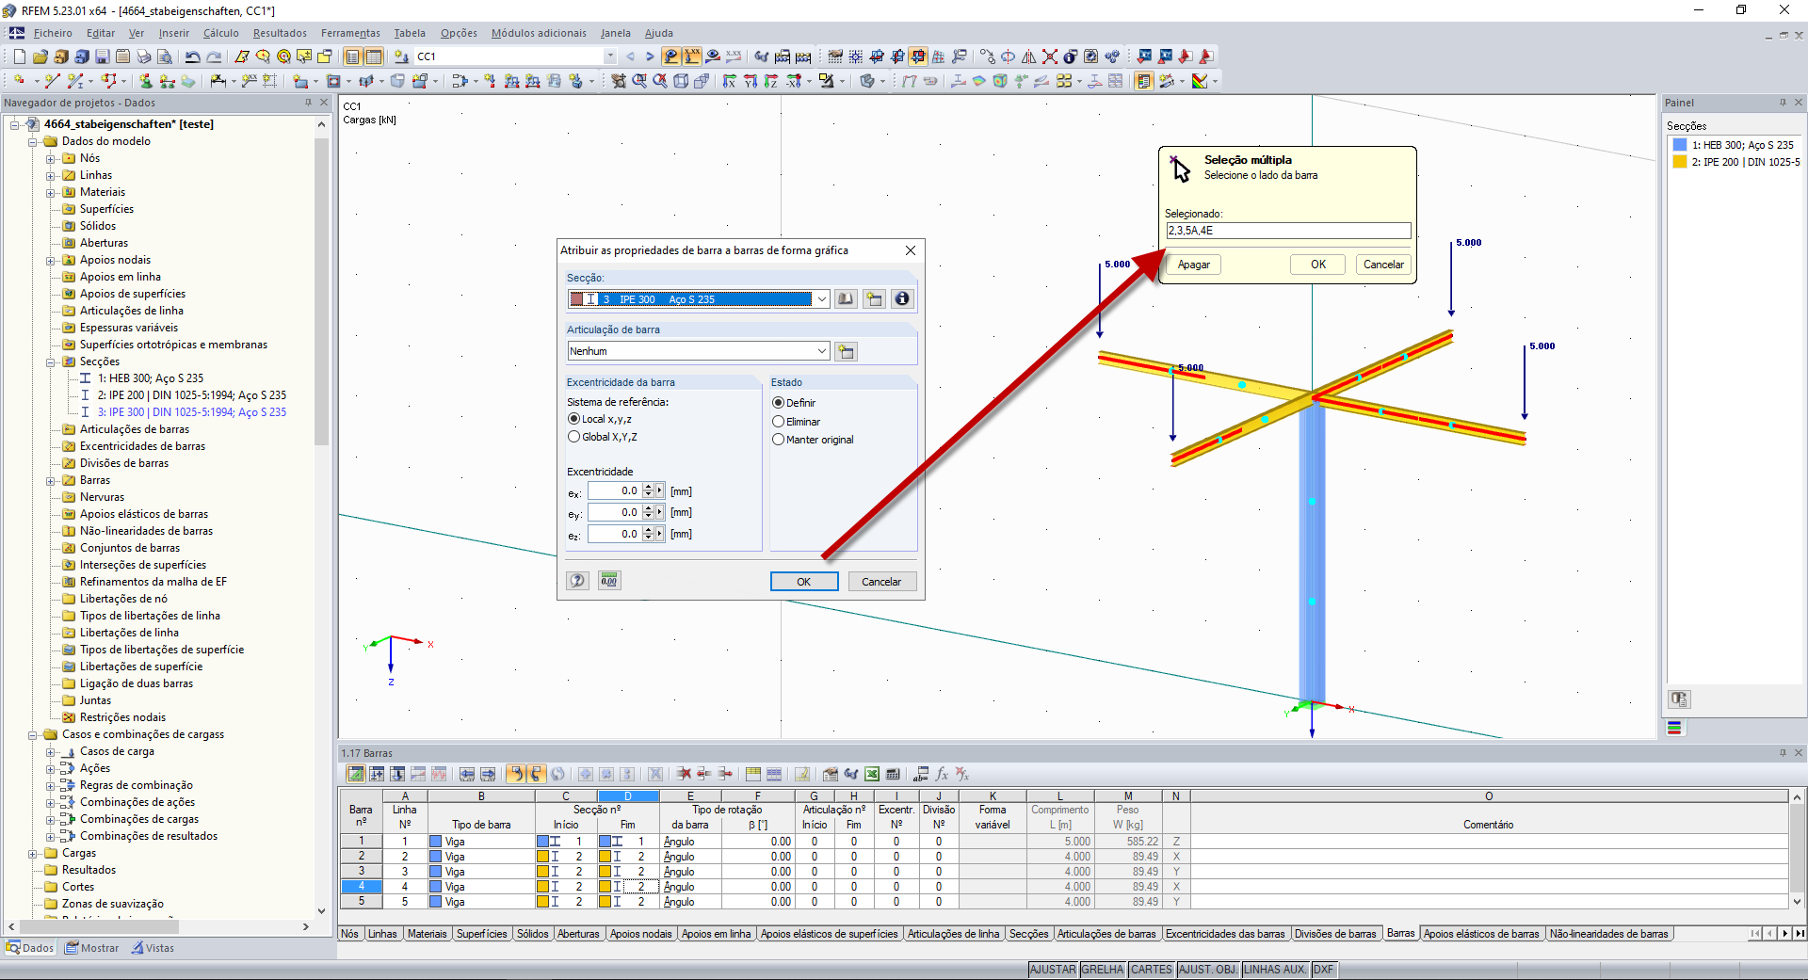This screenshot has height=980, width=1808.
Task: Select the Eliminar state option
Action: coord(778,422)
